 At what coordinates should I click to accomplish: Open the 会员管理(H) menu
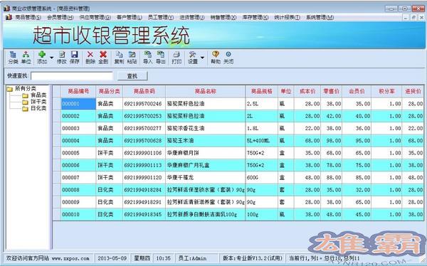coord(60,17)
